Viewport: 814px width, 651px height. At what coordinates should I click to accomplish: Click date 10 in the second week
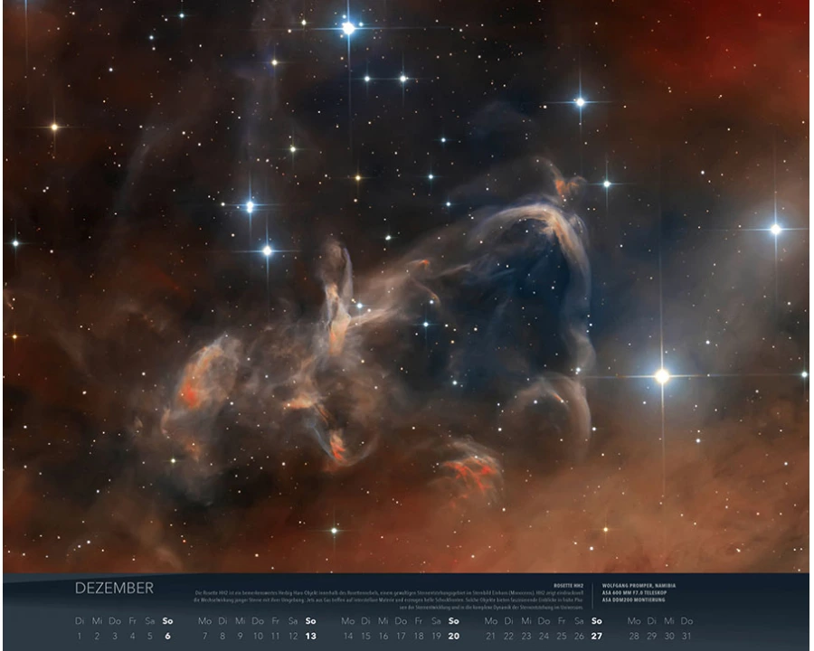coord(258,636)
